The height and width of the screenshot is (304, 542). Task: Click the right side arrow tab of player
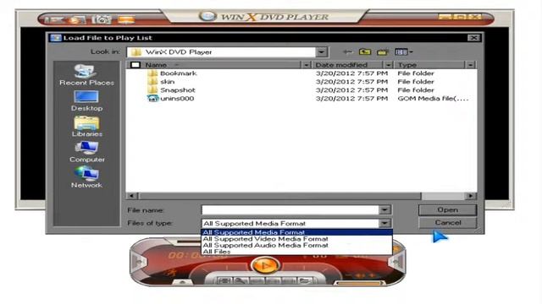[x=396, y=262]
